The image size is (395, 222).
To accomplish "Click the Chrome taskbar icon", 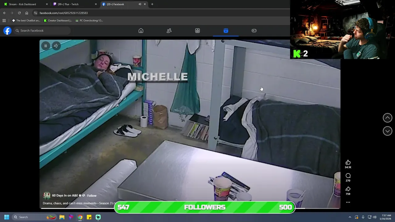I will (x=80, y=217).
